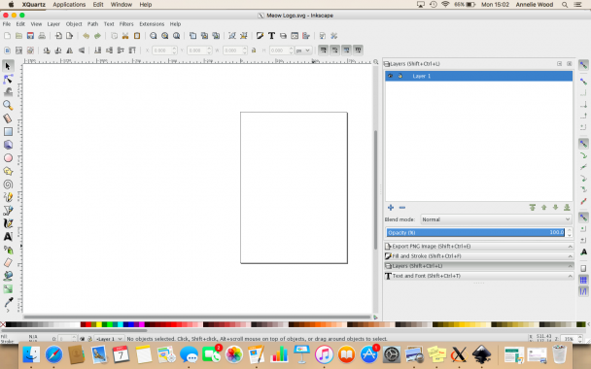The width and height of the screenshot is (591, 369).
Task: Raise layer to top button
Action: (533, 208)
